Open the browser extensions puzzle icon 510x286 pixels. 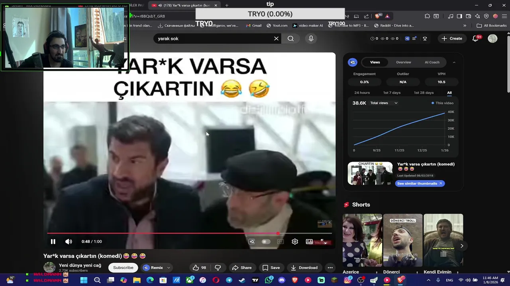click(427, 16)
